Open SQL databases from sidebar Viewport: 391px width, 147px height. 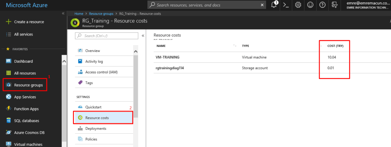[27, 121]
